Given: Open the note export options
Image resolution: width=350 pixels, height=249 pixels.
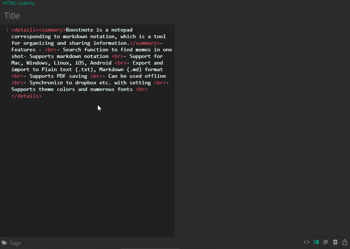Looking at the screenshot, I should click(x=344, y=242).
